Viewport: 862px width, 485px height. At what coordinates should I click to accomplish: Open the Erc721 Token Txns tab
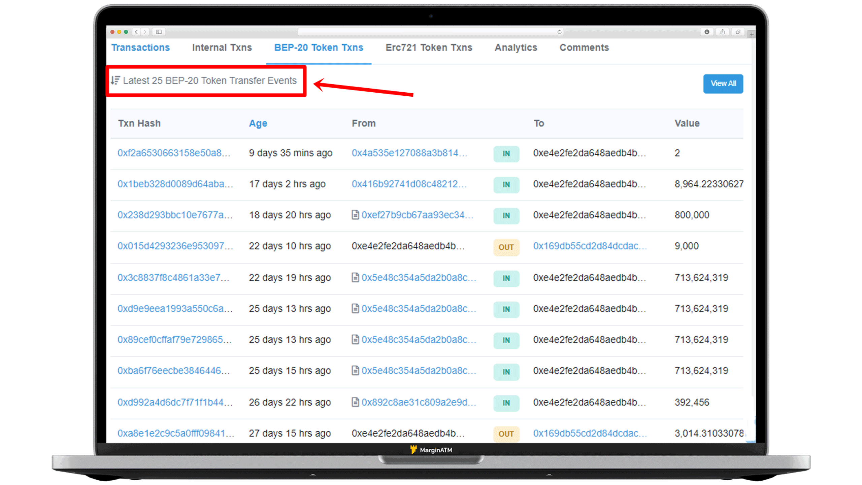(429, 47)
